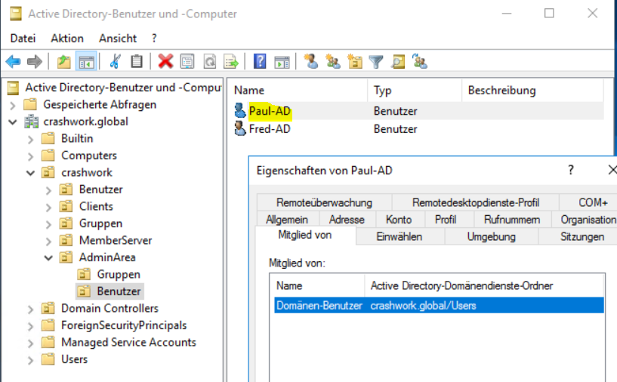Open the Rufnummern tab
The width and height of the screenshot is (617, 382).
tap(512, 220)
